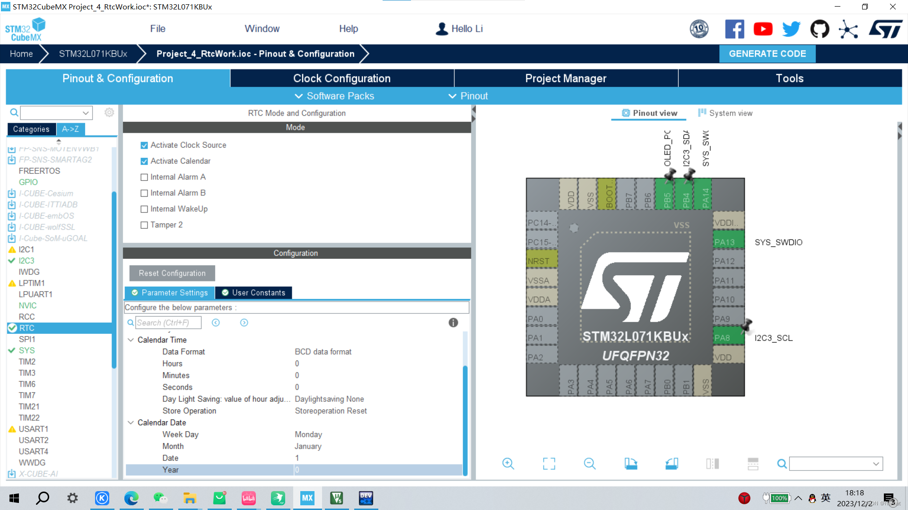Click the fit to screen icon

coord(548,463)
